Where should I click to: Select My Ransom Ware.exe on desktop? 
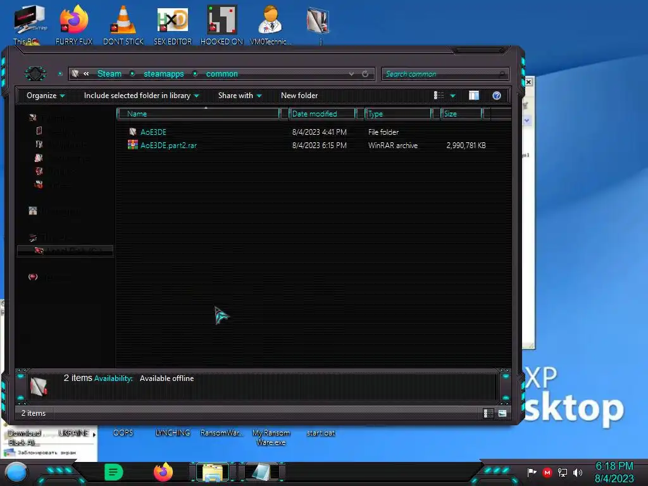[x=271, y=437]
